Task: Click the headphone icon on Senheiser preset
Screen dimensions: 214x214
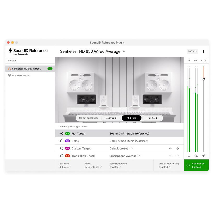Action: [10, 69]
